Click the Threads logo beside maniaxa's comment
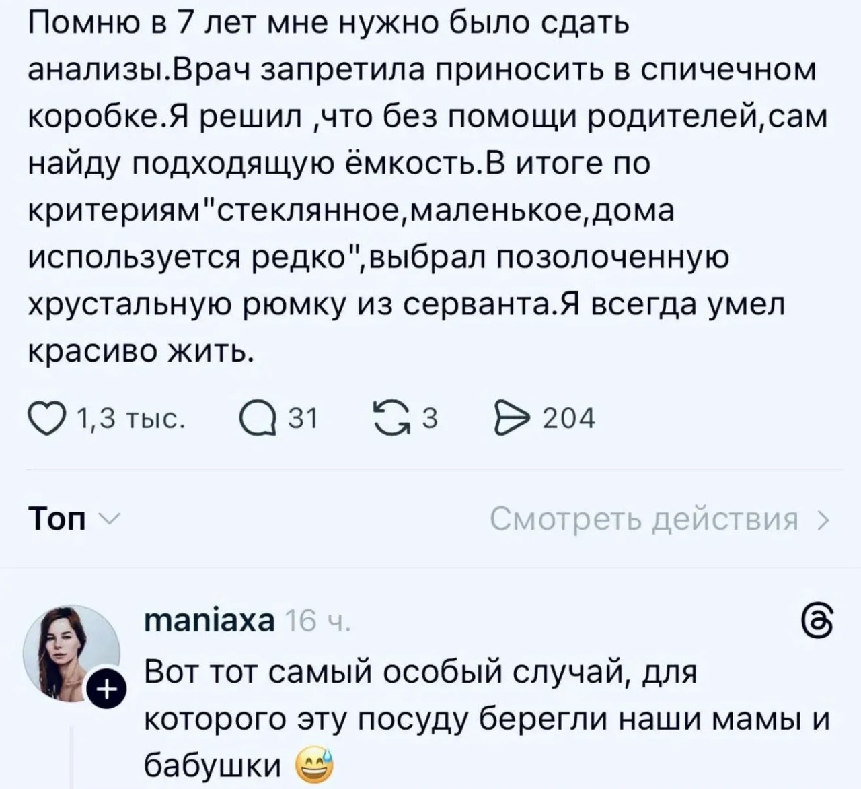This screenshot has width=861, height=789. pos(819,618)
